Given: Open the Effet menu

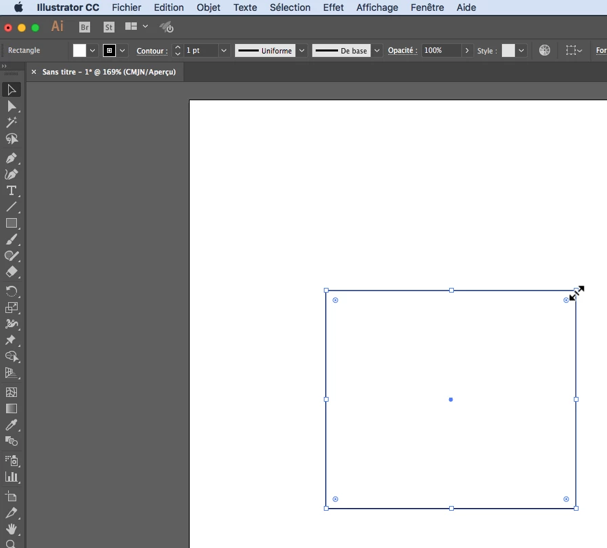Looking at the screenshot, I should [x=333, y=7].
